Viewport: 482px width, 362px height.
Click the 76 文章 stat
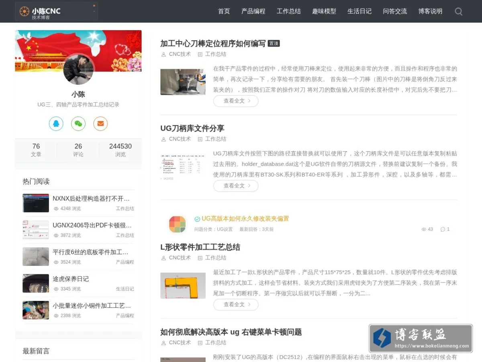click(x=36, y=150)
